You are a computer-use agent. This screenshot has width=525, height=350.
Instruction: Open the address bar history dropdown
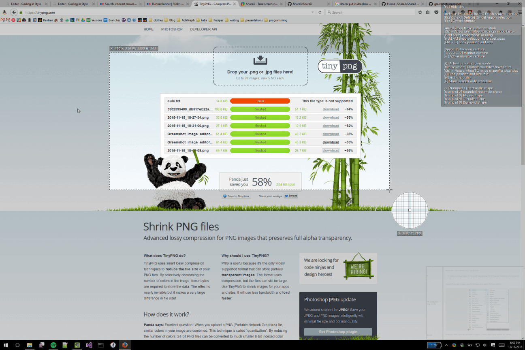pos(312,13)
